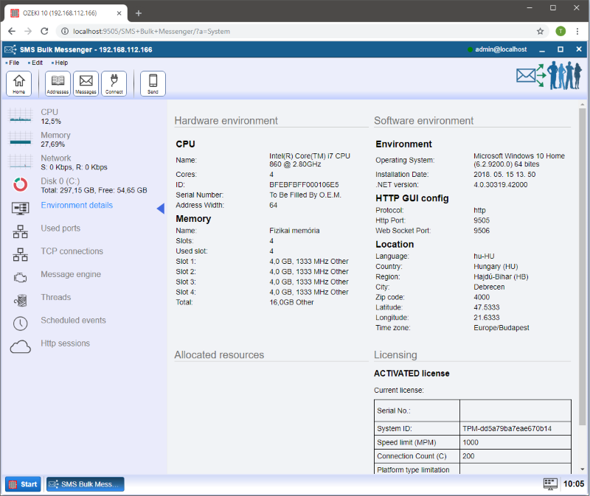590x496 pixels.
Task: Open the Addresses book icon
Action: (58, 83)
